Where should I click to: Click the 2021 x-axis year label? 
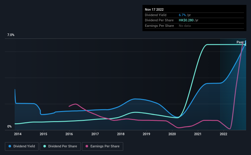click(198, 134)
